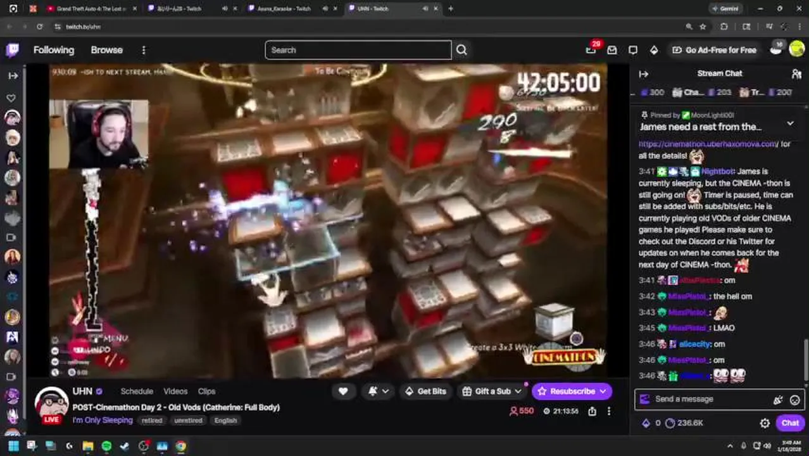Collapse the Stream Chat panel
The image size is (809, 456).
point(644,74)
